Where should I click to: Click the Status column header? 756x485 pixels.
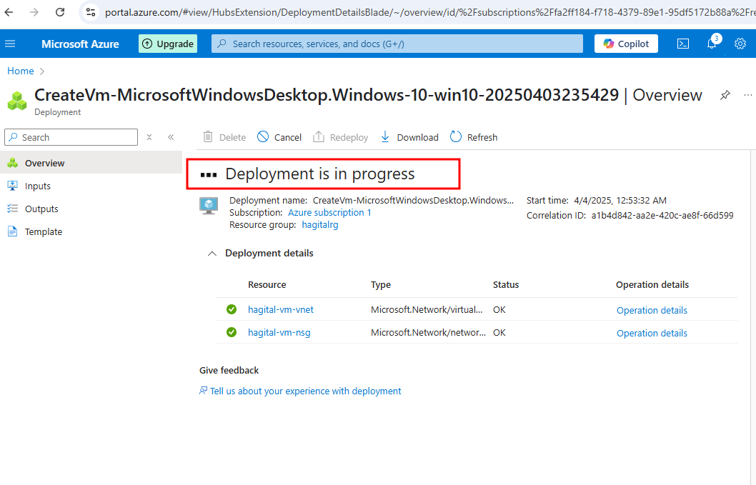click(506, 285)
